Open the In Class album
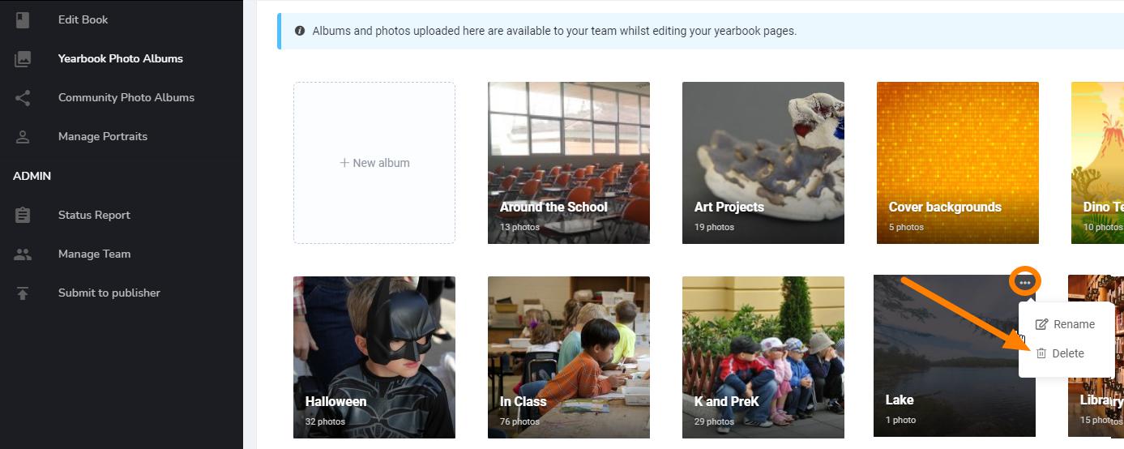The image size is (1124, 449). [x=569, y=357]
